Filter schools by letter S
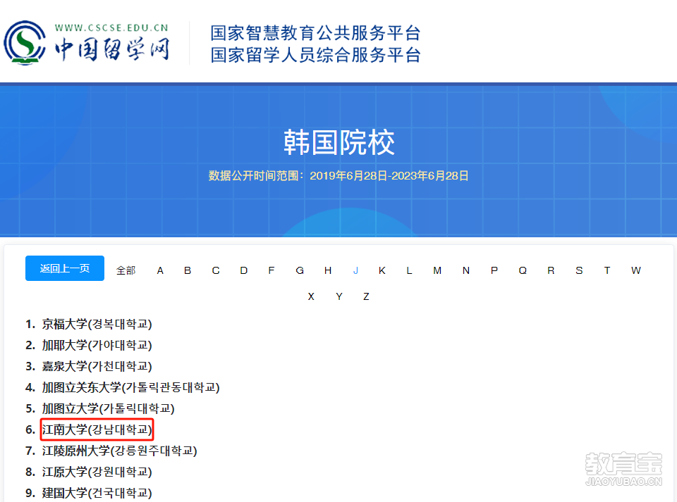Image resolution: width=677 pixels, height=502 pixels. 580,270
